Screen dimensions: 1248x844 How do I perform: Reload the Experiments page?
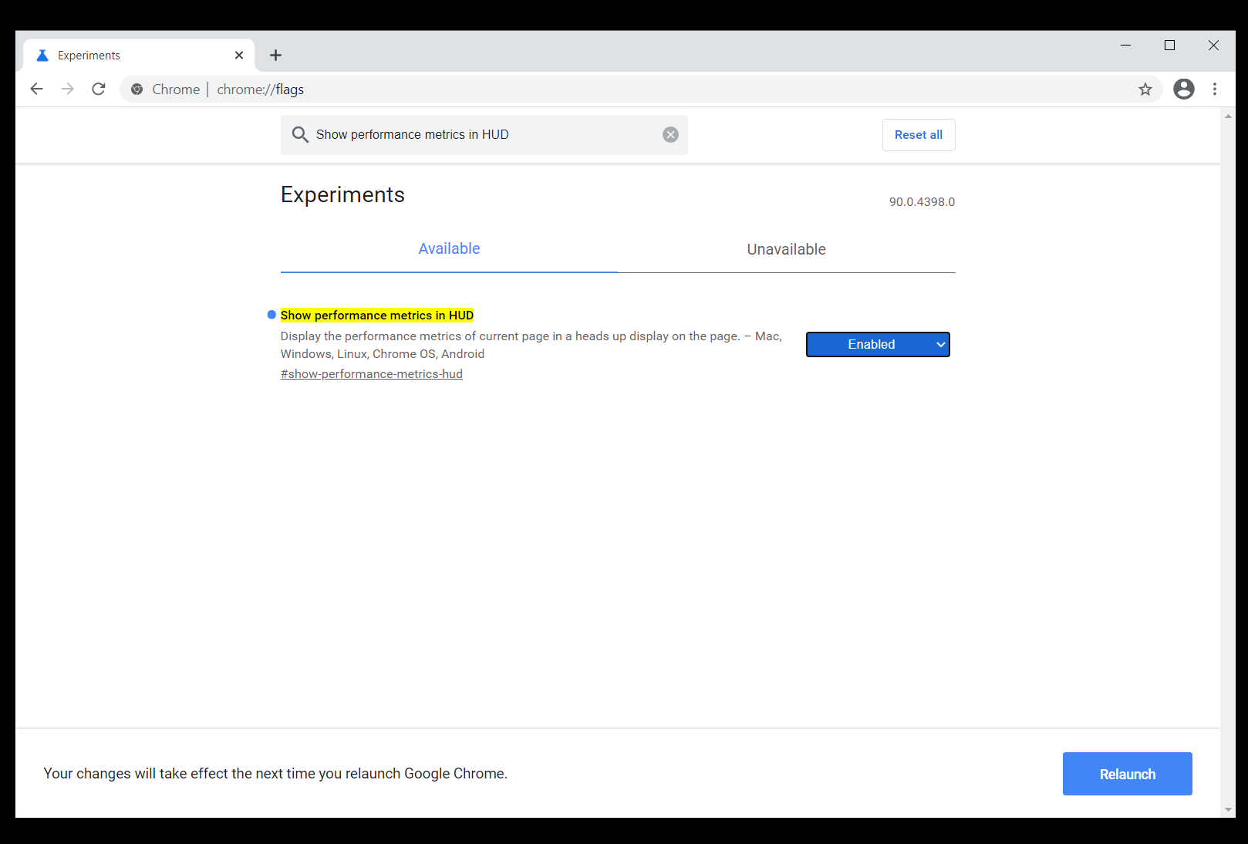point(98,89)
